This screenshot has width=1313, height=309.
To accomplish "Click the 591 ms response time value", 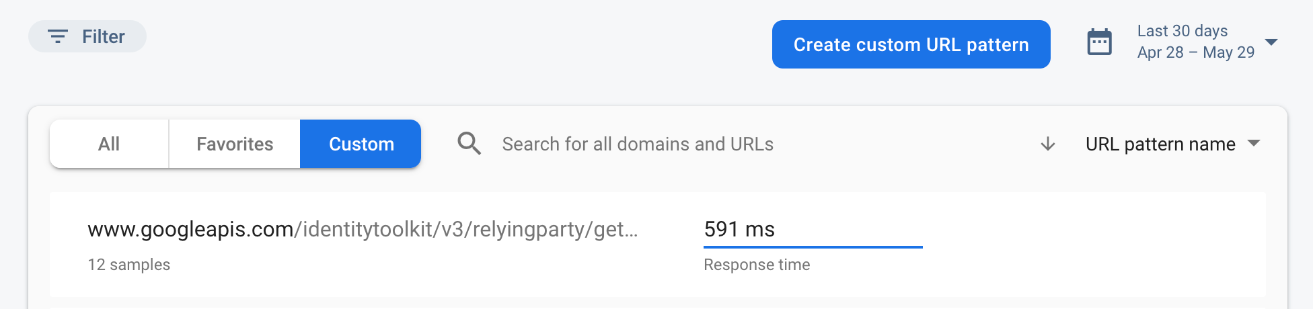I will (739, 230).
